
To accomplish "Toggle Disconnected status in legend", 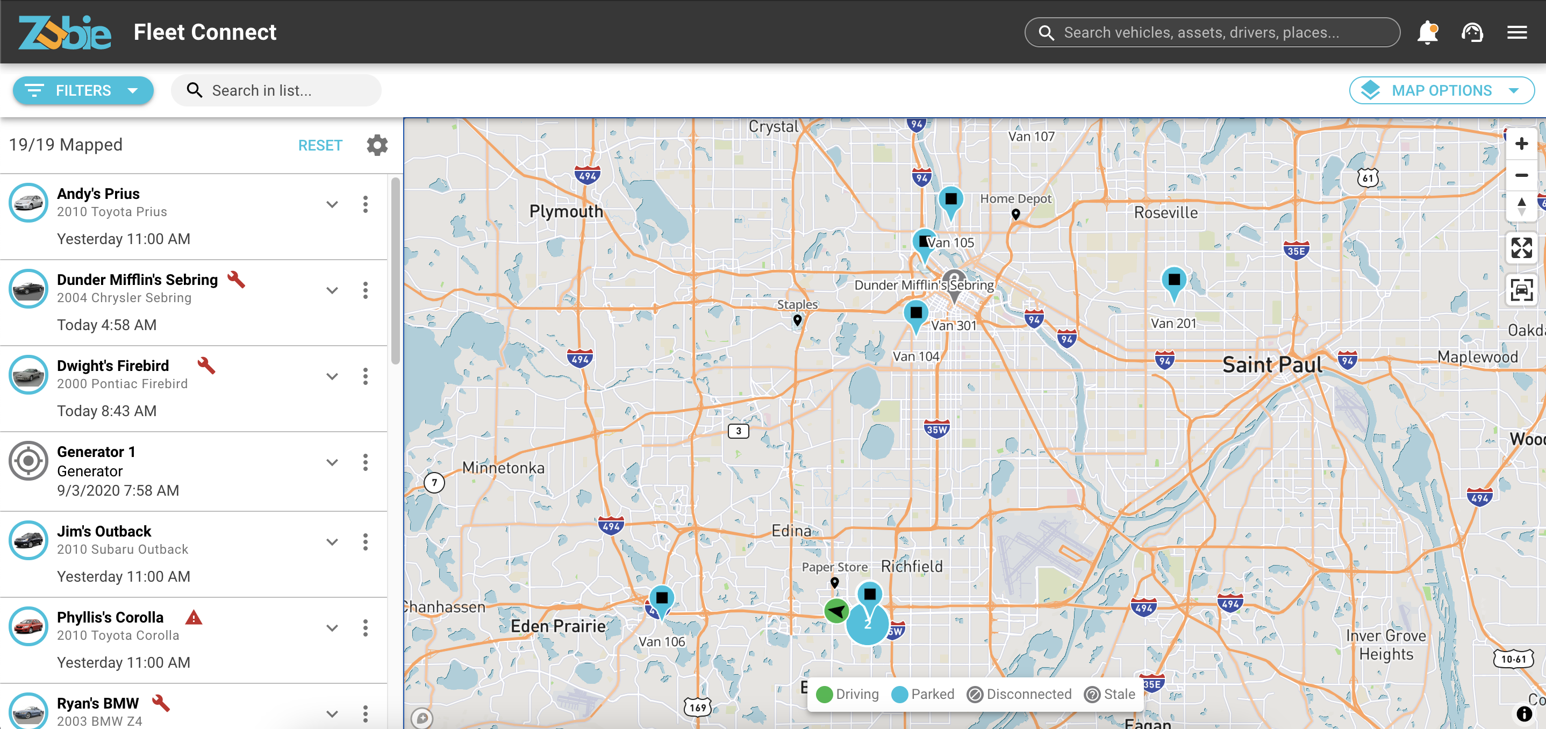I will click(x=1019, y=694).
